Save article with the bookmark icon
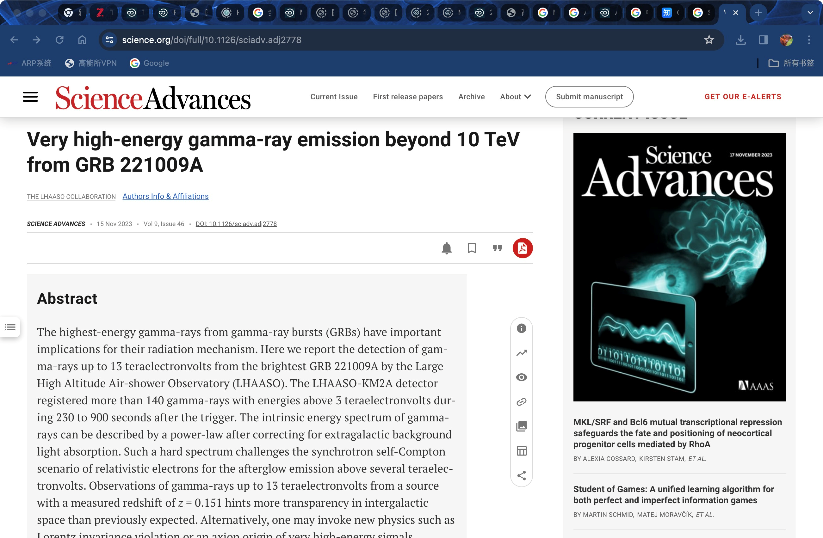The image size is (823, 538). click(x=472, y=248)
